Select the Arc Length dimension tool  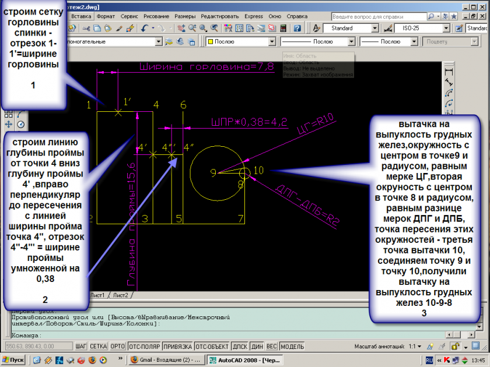[449, 93]
